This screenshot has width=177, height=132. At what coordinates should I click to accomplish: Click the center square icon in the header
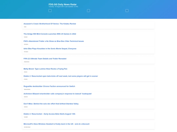(x=88, y=11)
